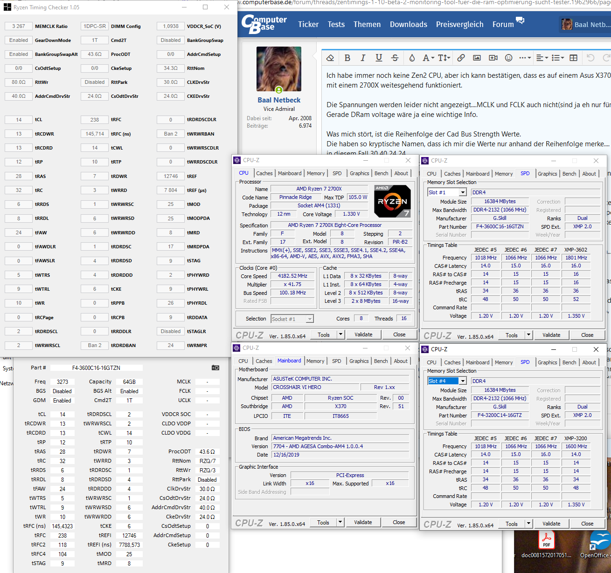This screenshot has height=573, width=611.
Task: Click tRFC (ns) value 145,714
Action: (x=95, y=134)
